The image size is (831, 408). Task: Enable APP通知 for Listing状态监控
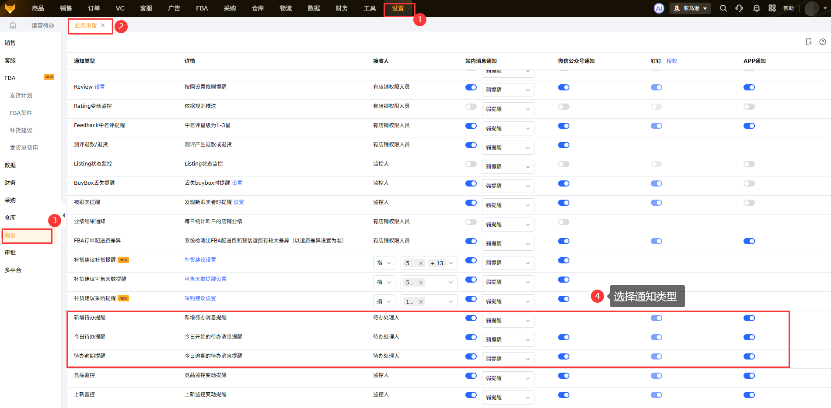point(749,164)
